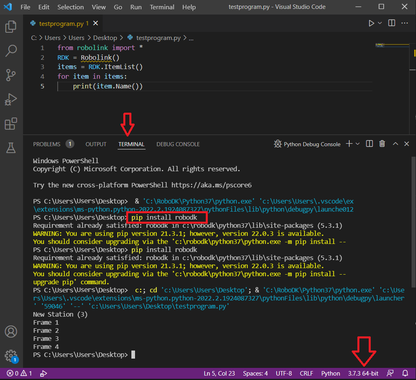This screenshot has height=380, width=416.
Task: Open the Extensions view
Action: [11, 124]
